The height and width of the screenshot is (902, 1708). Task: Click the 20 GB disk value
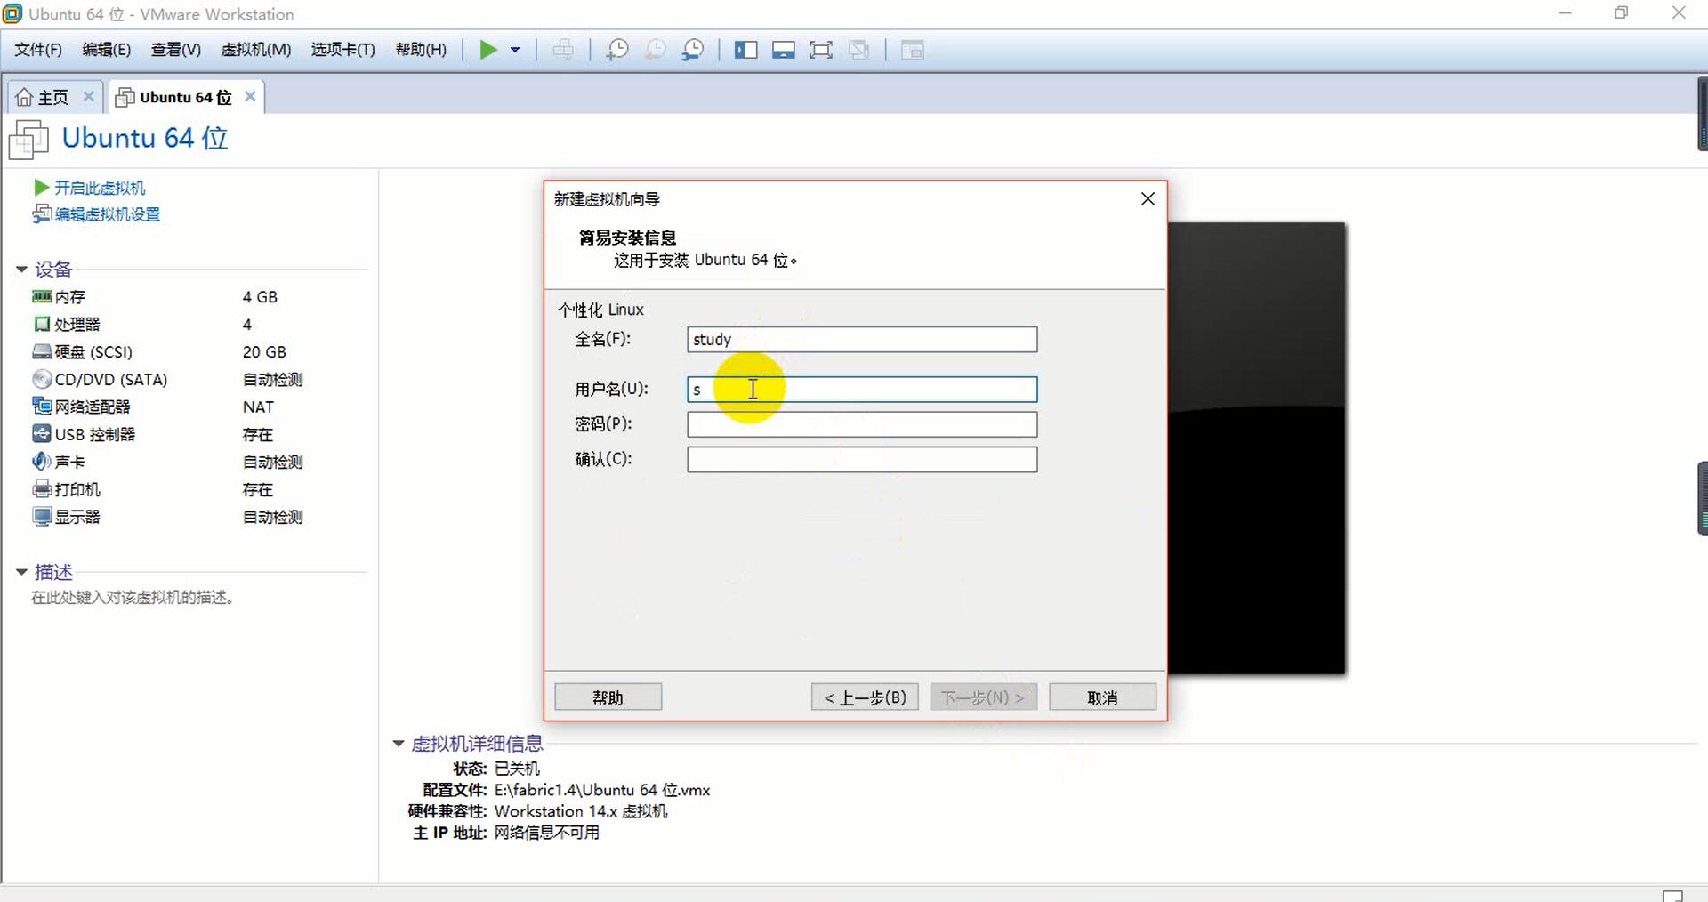tap(264, 352)
